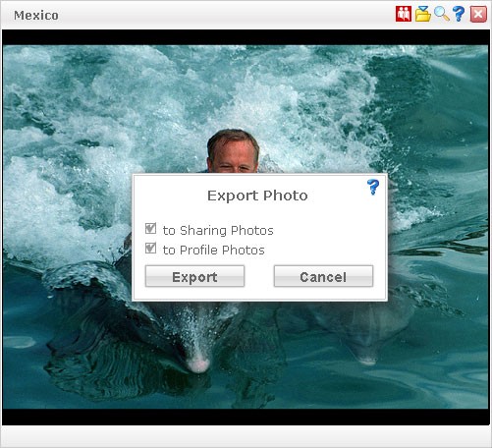Click the black bar below the photo

tap(246, 417)
